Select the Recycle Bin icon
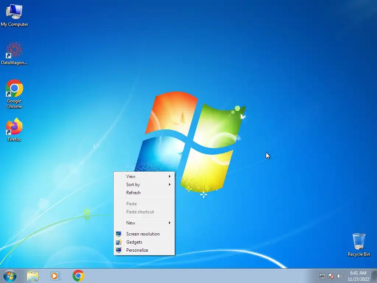Screen dimensions: 377x283 359,245
